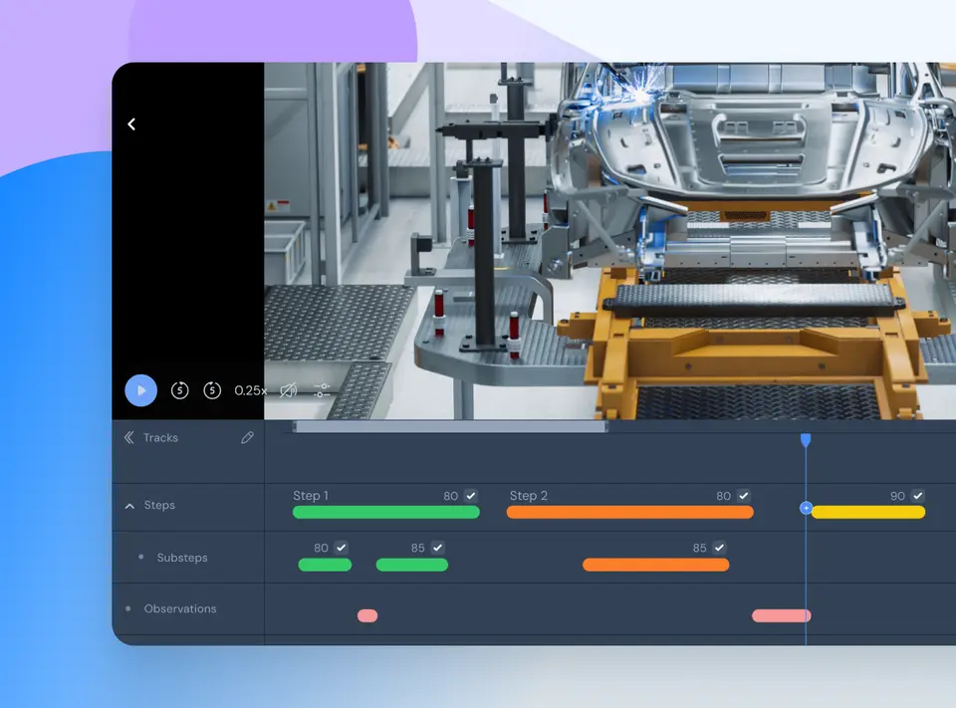Uncheck the yellow step's 90 checkbox
This screenshot has width=956, height=708.
(x=917, y=496)
